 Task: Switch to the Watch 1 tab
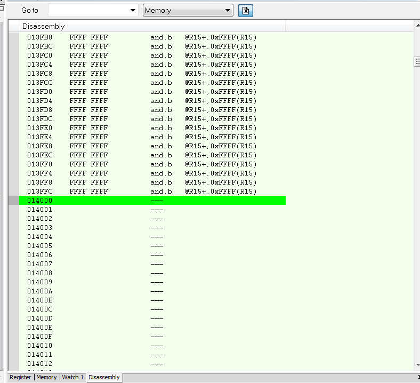click(x=73, y=377)
